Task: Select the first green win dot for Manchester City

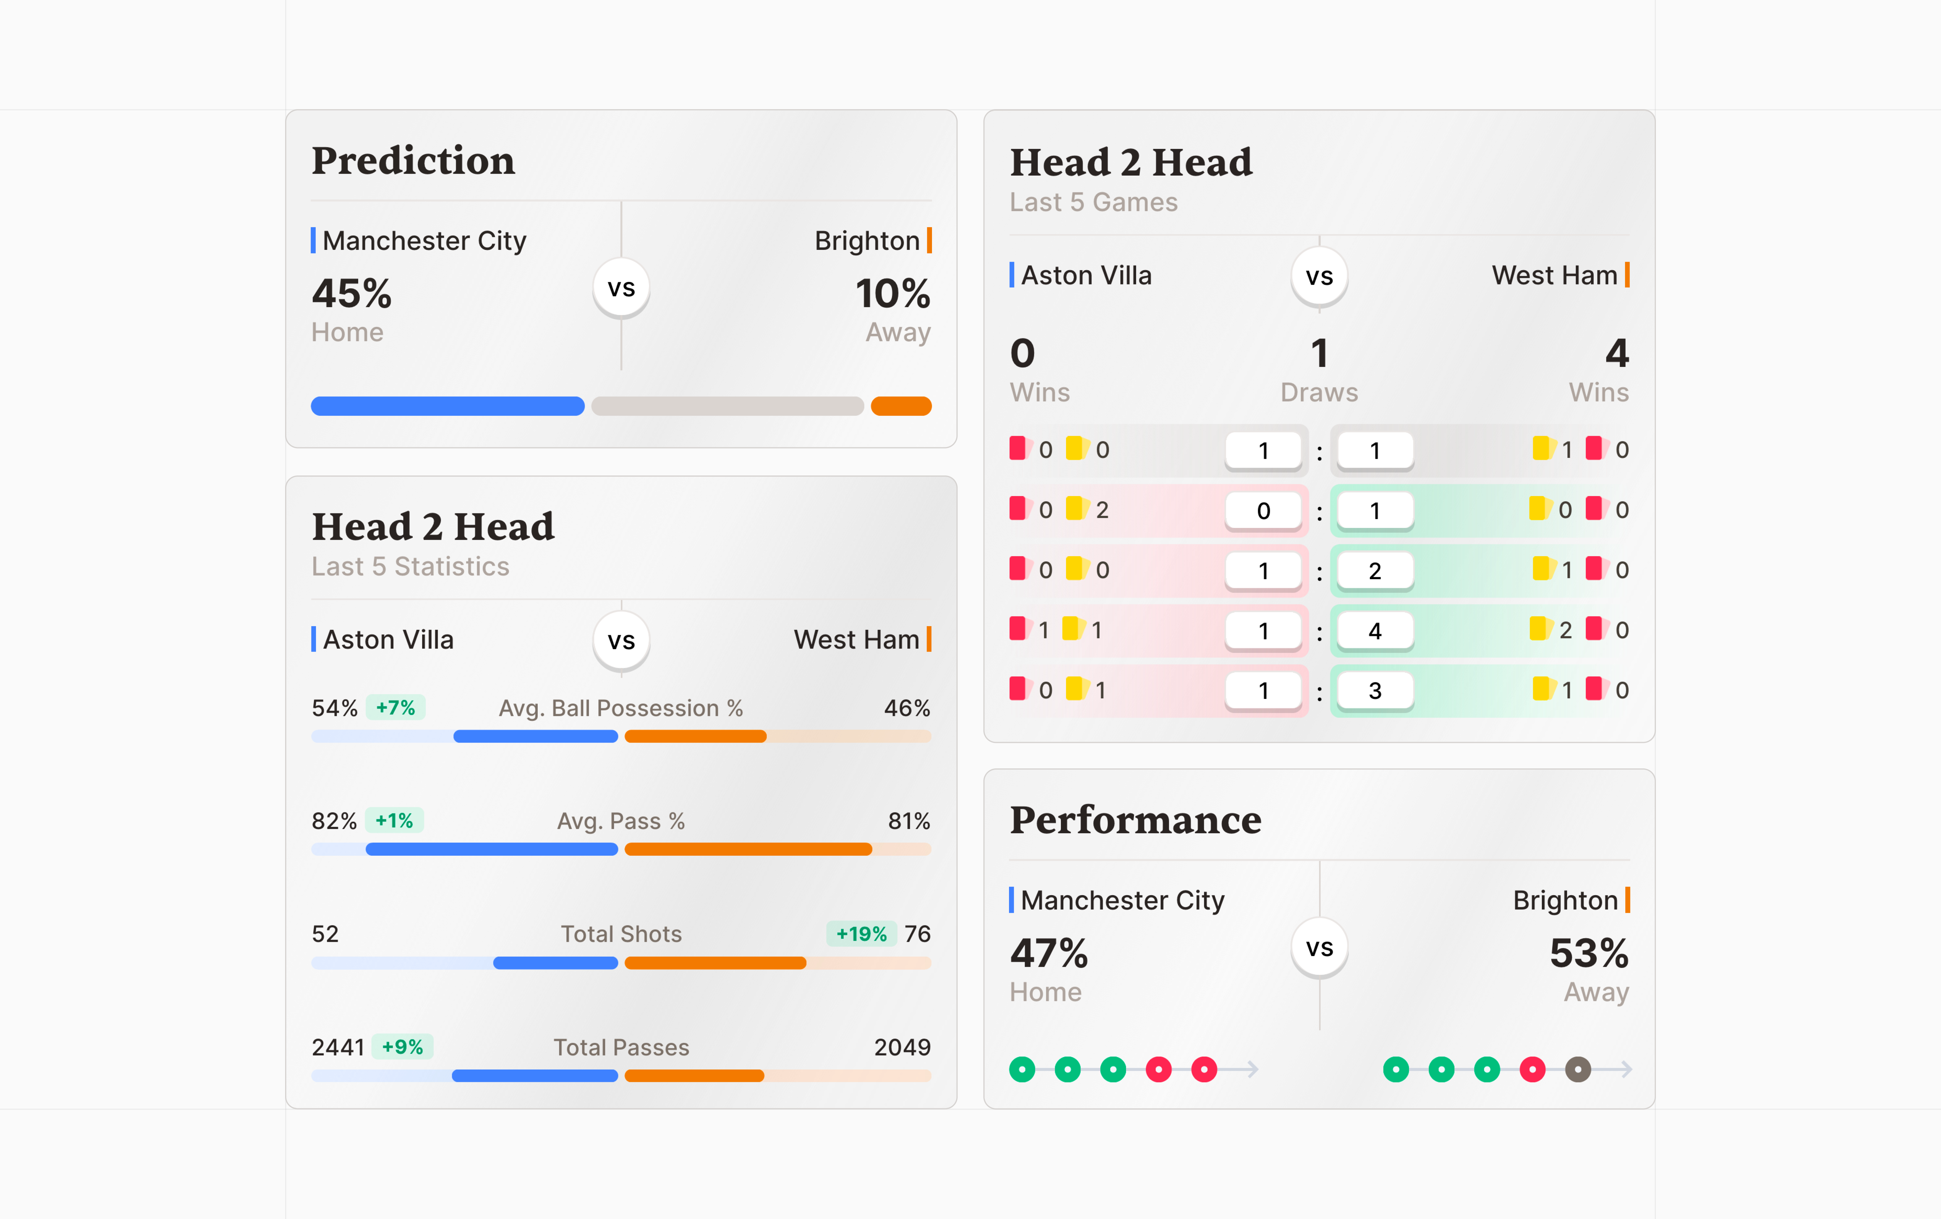Action: [x=1022, y=1069]
